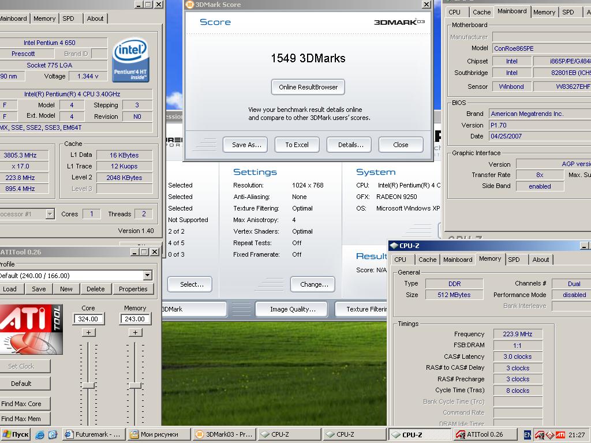Click Change... settings button
Image resolution: width=591 pixels, height=443 pixels.
[314, 284]
